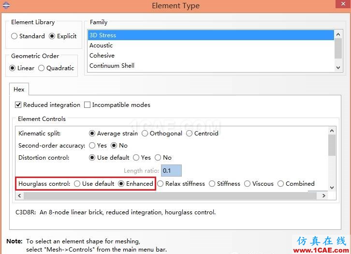The image size is (351, 254).
Task: Click the Abaqus icon in title bar
Action: pyautogui.click(x=6, y=5)
